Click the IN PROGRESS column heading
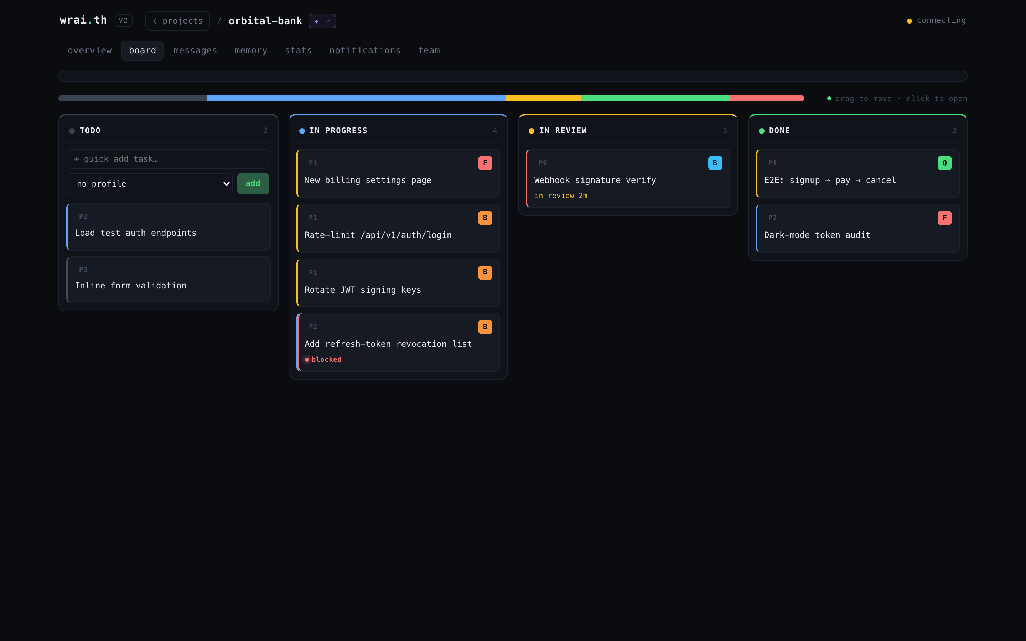Image resolution: width=1026 pixels, height=641 pixels. (x=338, y=131)
